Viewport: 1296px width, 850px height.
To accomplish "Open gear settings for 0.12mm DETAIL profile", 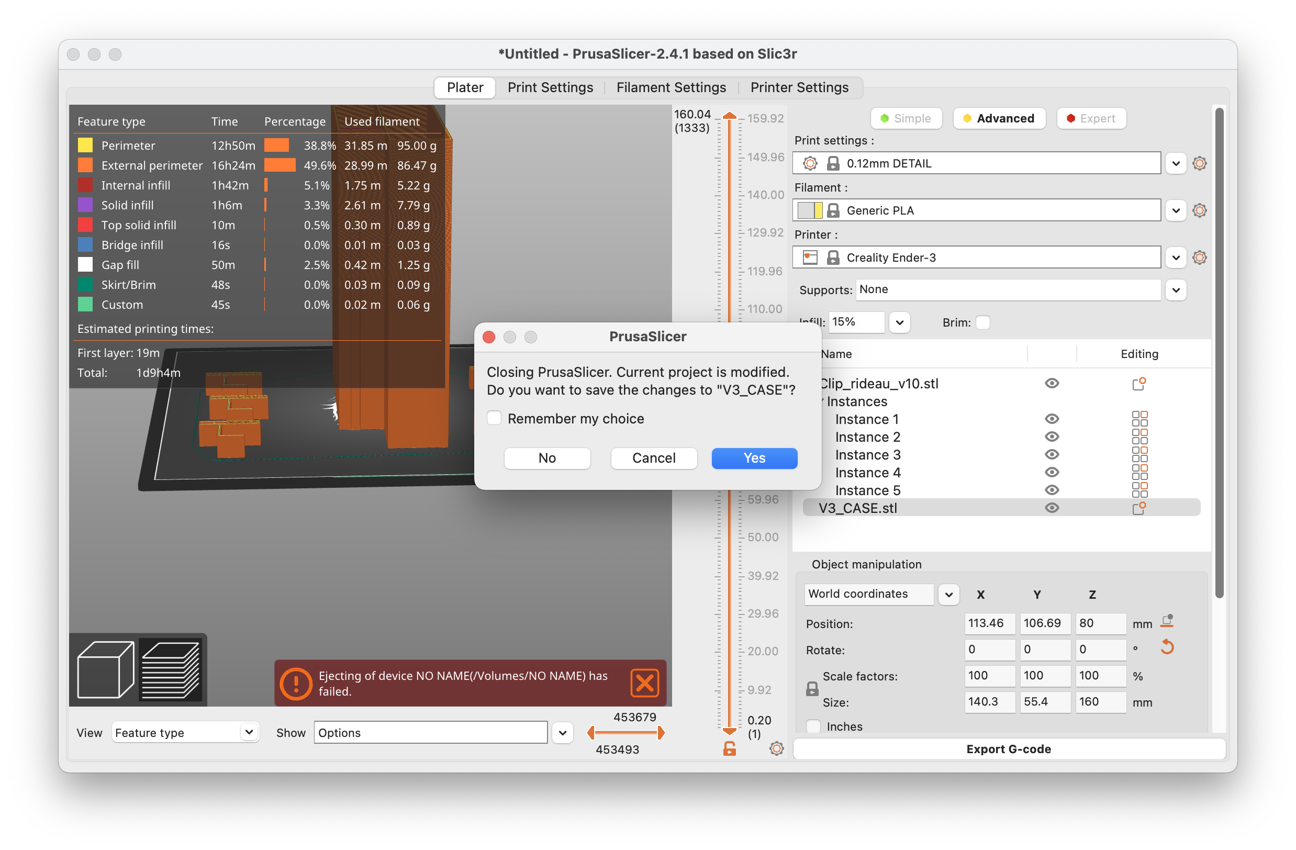I will 1200,163.
